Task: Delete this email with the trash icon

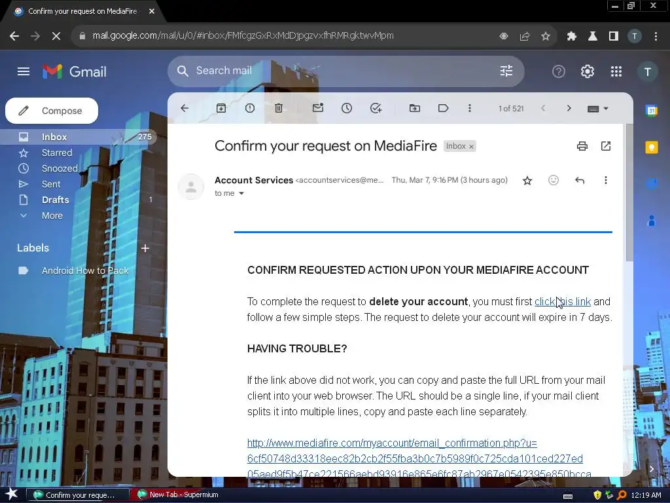Action: 279,108
